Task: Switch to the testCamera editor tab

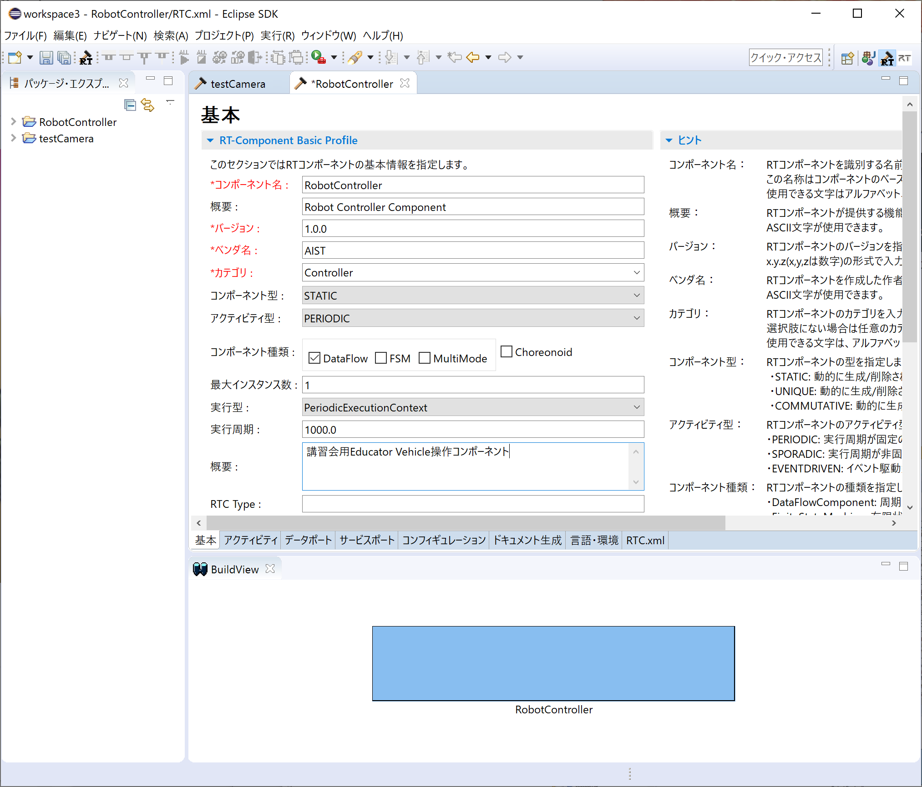Action: click(x=238, y=84)
